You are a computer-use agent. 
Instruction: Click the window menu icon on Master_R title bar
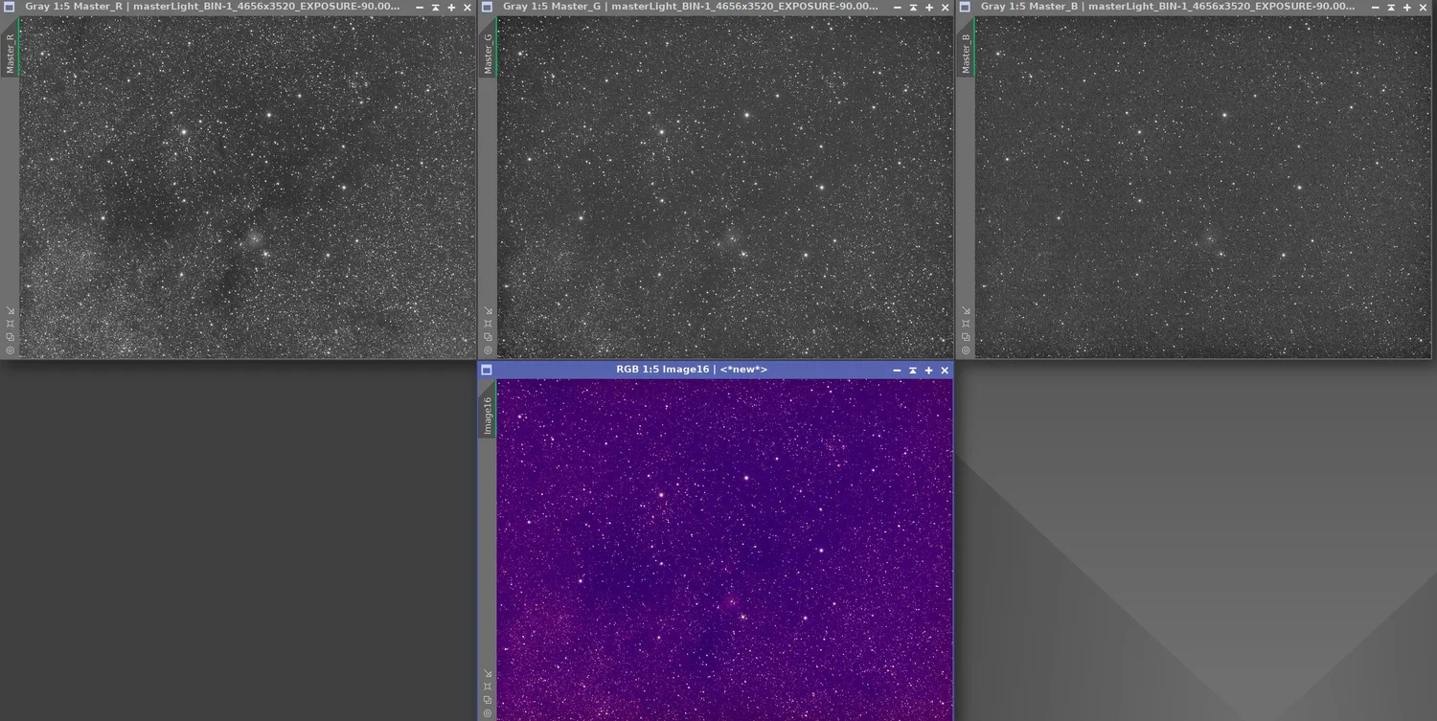click(x=8, y=7)
